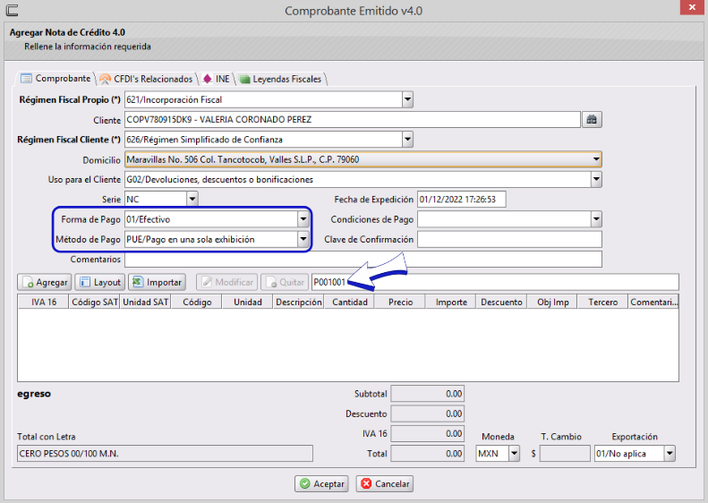Click the Comentarios input field
Screen dimensions: 708x503
(363, 260)
